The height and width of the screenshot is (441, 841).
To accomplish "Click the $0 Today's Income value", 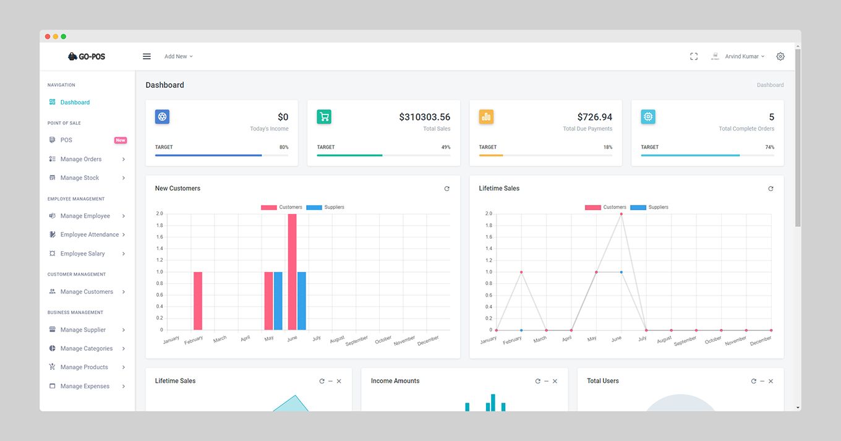I will 283,117.
